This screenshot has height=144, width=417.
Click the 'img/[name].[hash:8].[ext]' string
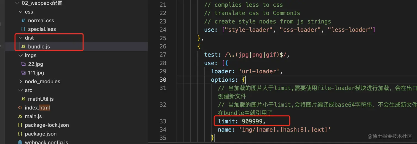284,129
